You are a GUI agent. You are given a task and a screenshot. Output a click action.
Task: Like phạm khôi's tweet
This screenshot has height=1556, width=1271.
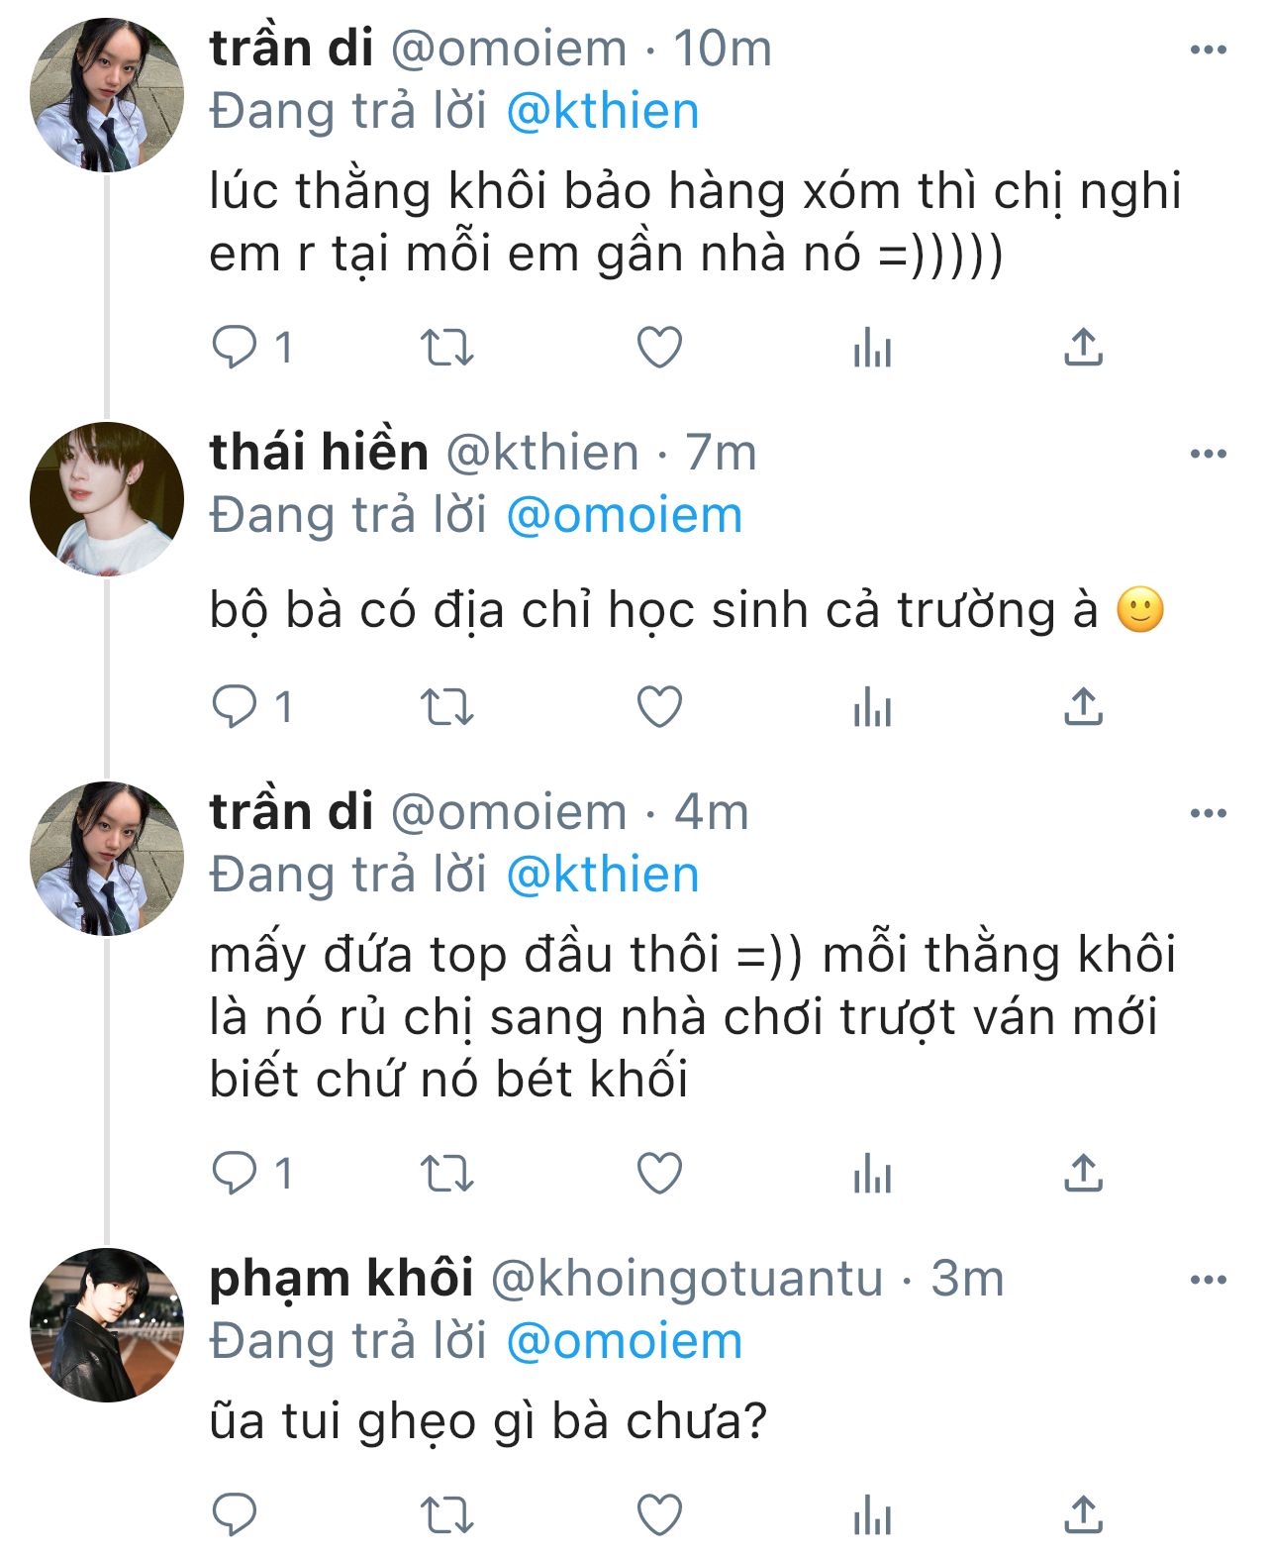tap(659, 1515)
